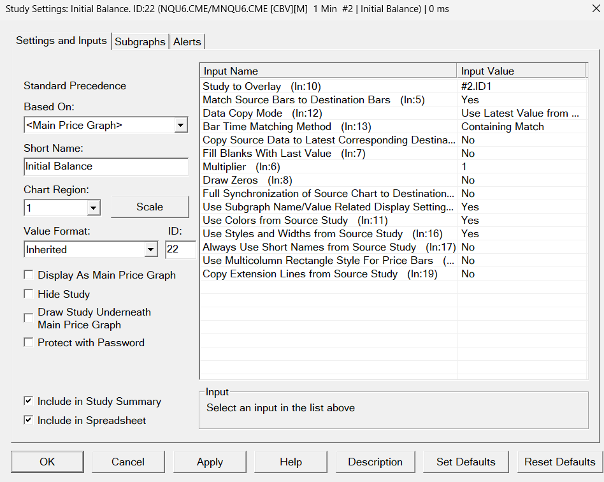
Task: Select Copy Extension Lines from Source Study row
Action: (x=394, y=274)
